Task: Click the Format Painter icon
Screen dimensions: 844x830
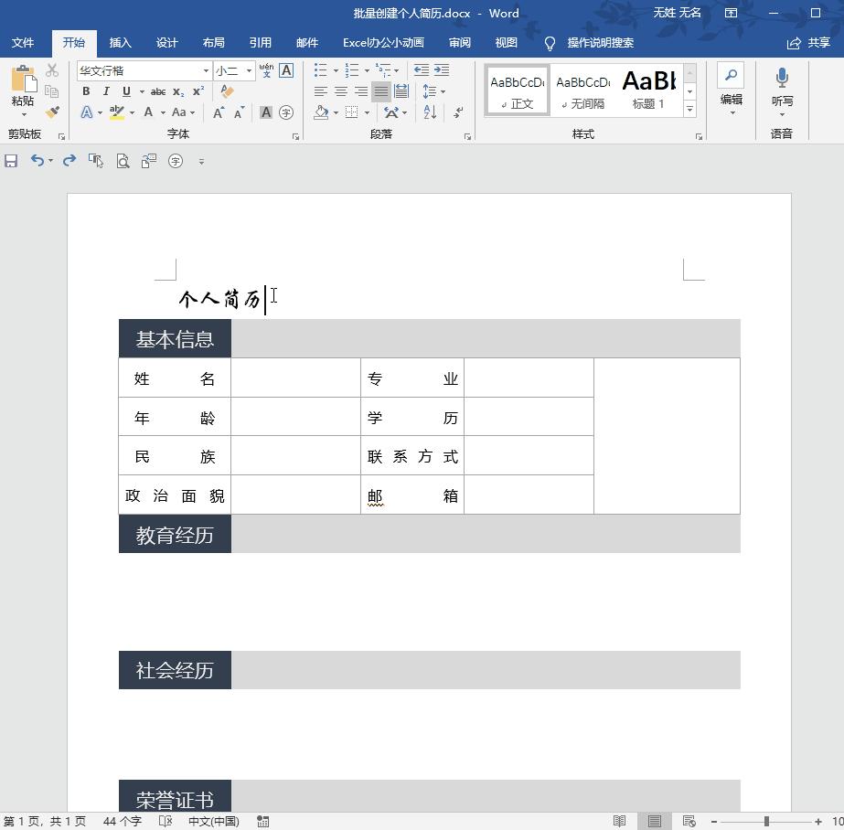Action: (52, 112)
